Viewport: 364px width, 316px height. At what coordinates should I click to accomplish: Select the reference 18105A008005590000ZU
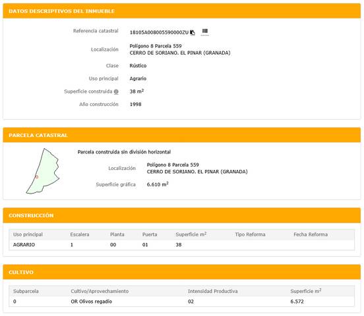[159, 32]
